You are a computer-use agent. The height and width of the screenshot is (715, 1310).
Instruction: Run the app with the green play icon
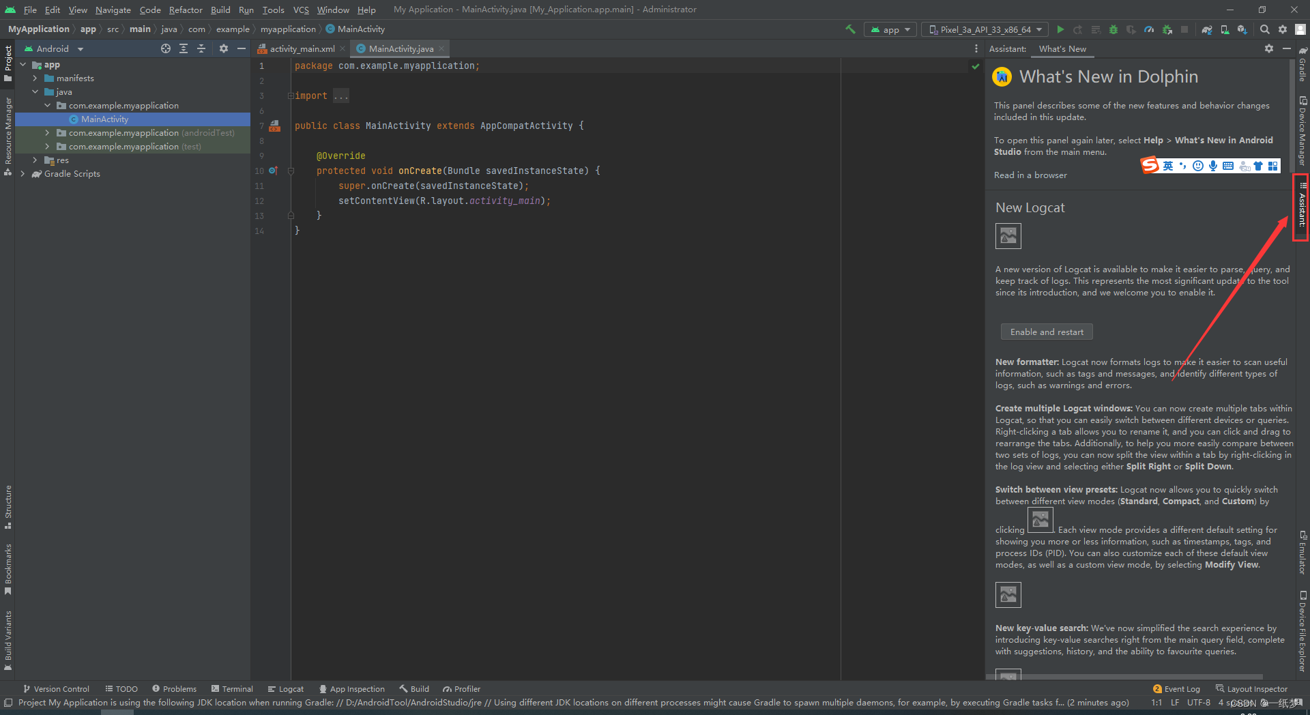coord(1060,29)
